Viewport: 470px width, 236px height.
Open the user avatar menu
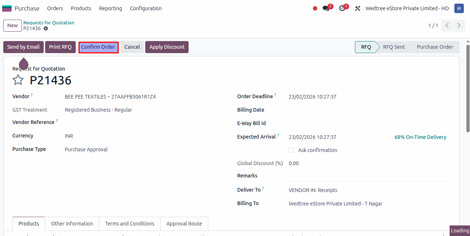coord(459,8)
